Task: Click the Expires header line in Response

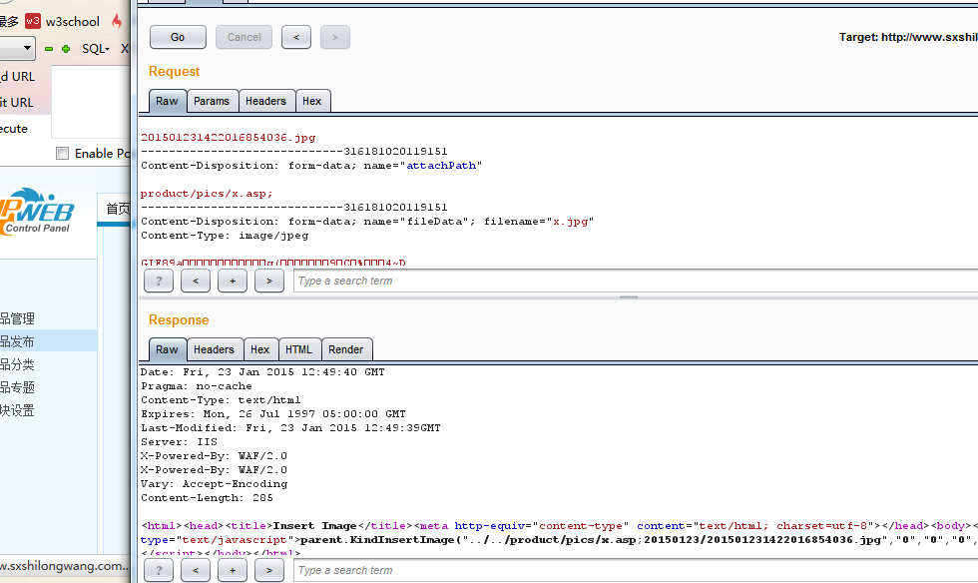Action: 273,414
